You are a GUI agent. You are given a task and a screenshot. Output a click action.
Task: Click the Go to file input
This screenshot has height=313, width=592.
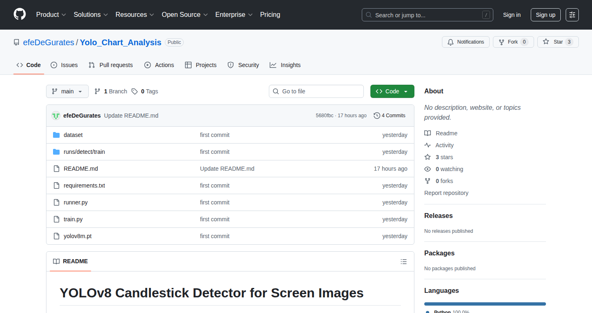316,91
